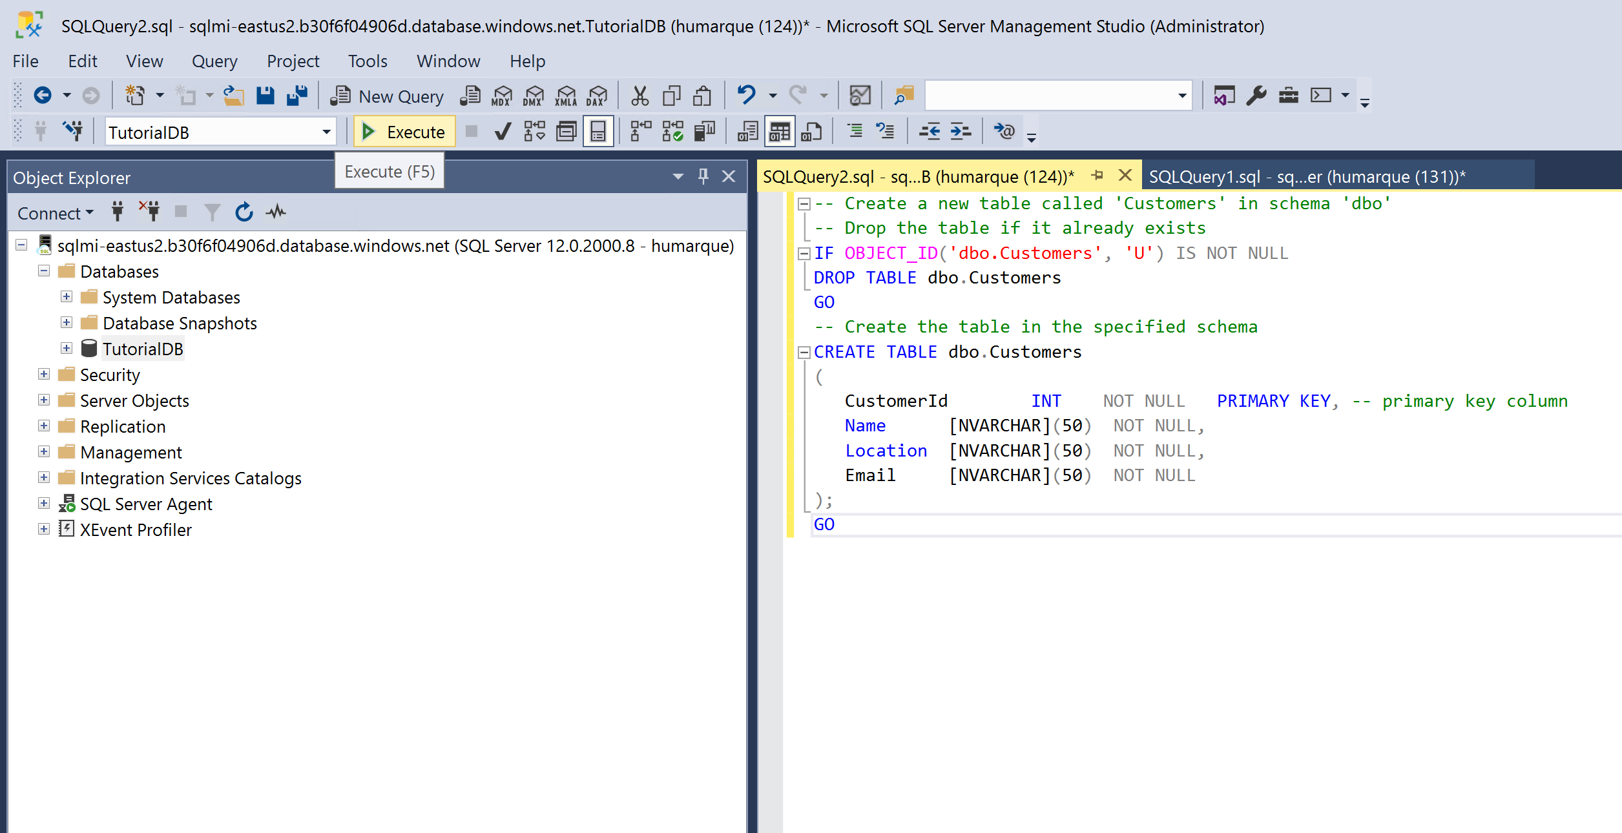
Task: Click the Cut scissors icon
Action: click(x=639, y=96)
